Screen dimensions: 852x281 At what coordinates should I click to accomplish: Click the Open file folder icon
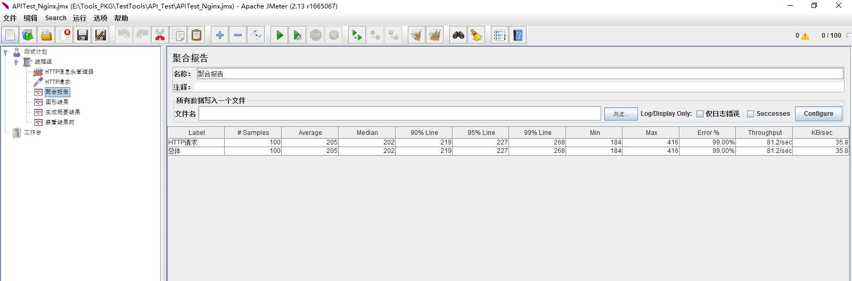(46, 35)
